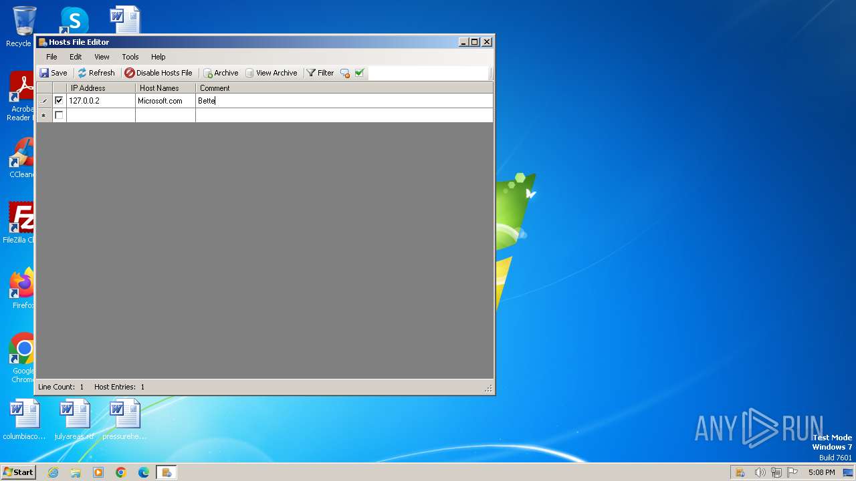
Task: Click the Show Desktop button at taskbar end
Action: point(848,472)
